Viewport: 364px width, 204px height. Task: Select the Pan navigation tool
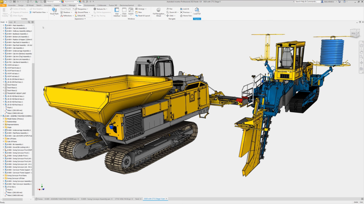(169, 8)
